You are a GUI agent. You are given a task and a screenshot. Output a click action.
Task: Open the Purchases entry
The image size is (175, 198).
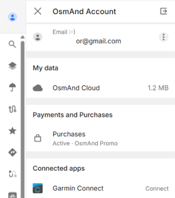(x=101, y=138)
